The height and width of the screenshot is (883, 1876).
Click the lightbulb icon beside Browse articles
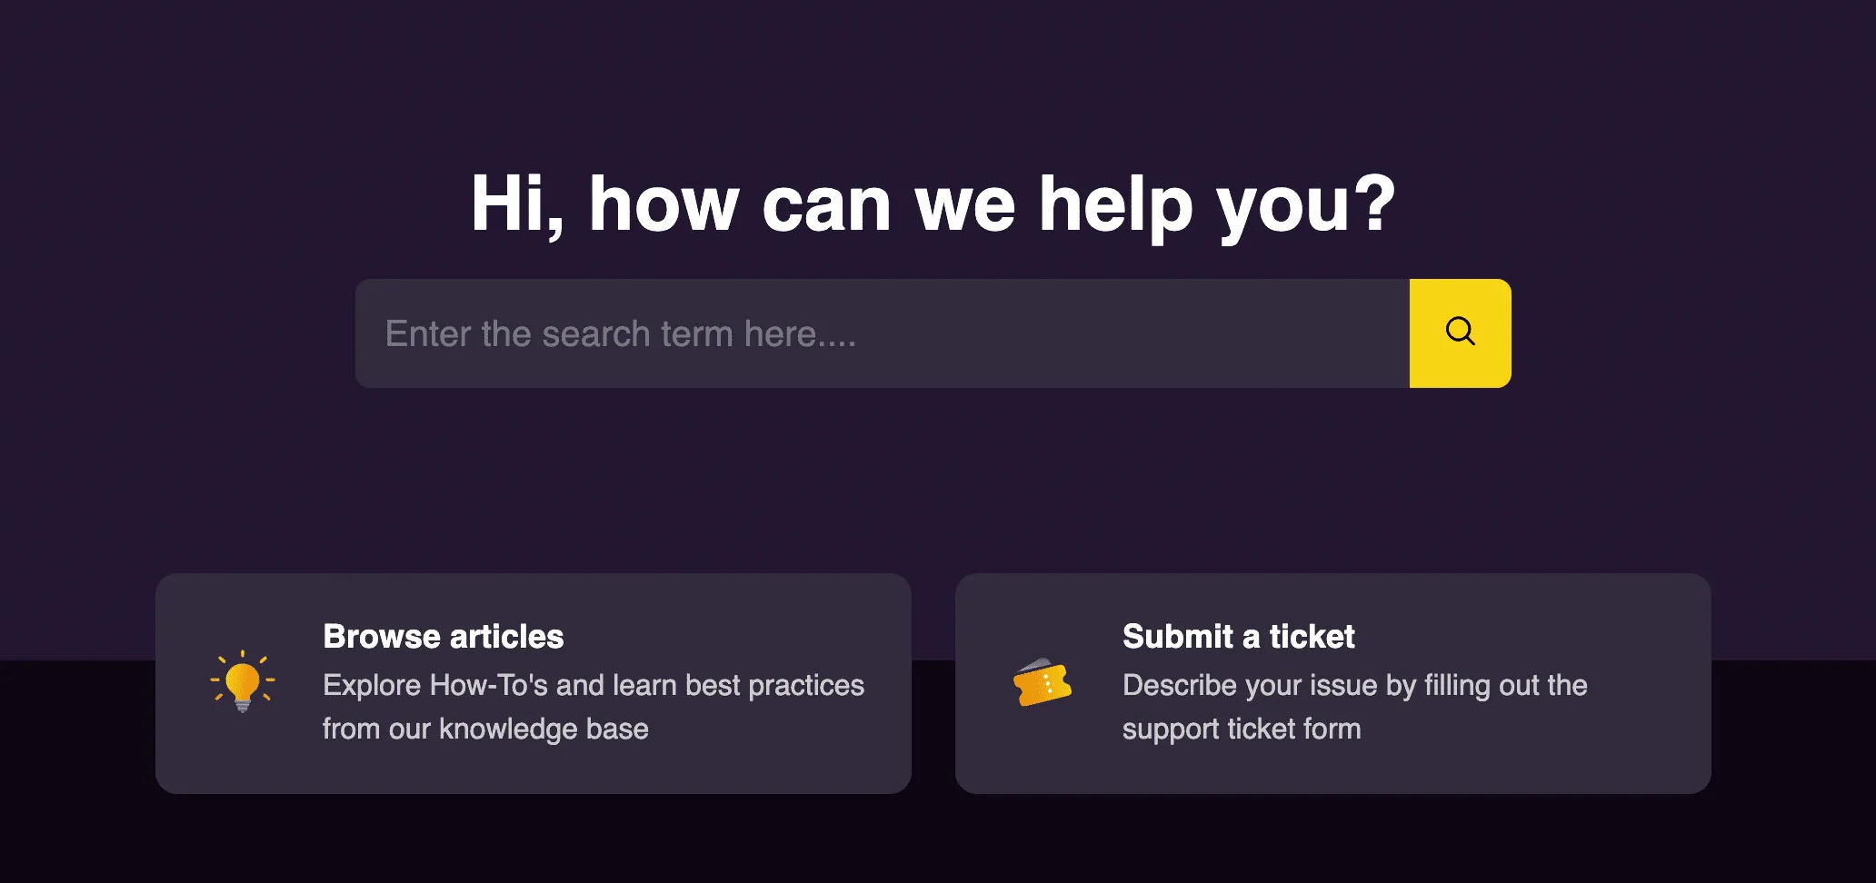point(243,681)
